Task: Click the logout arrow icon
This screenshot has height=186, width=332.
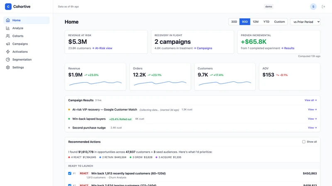Action: click(x=323, y=7)
